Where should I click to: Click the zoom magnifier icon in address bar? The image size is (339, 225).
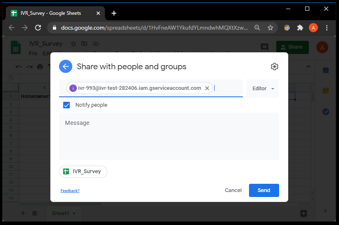point(257,28)
